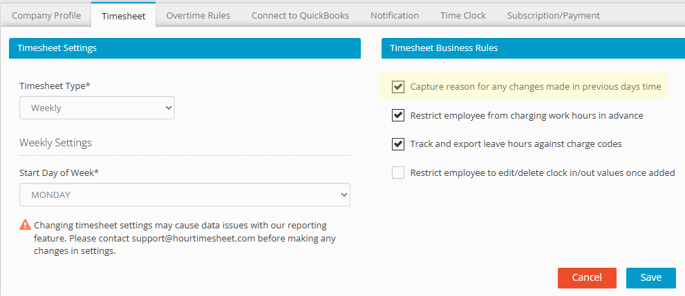Viewport: 685px width, 296px height.
Task: Click the Weekly Settings heading
Action: (x=55, y=143)
